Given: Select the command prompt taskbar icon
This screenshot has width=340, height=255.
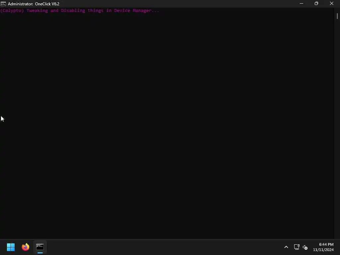Looking at the screenshot, I should (40, 247).
